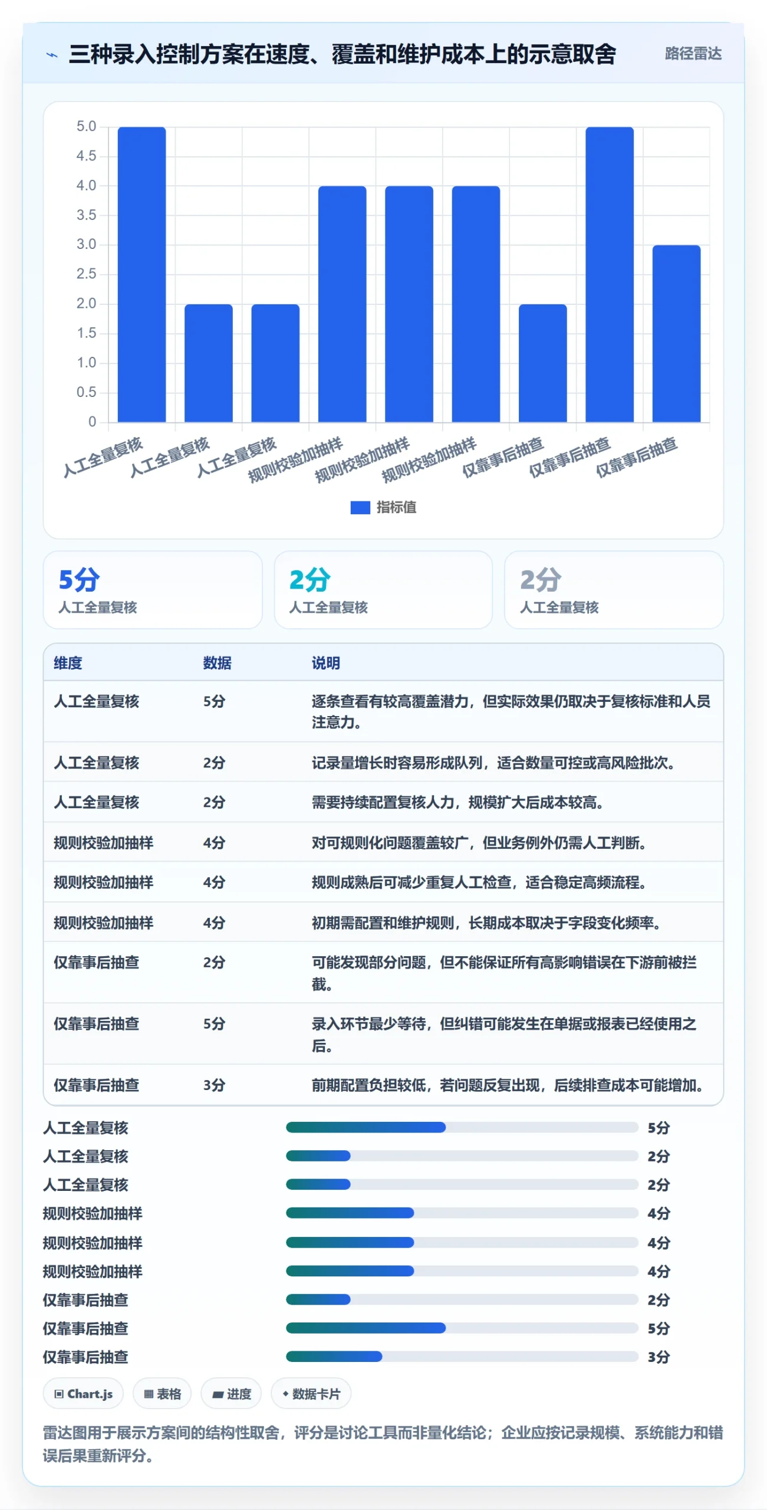Click the 3分 value beside the last progress bar

tap(658, 1356)
